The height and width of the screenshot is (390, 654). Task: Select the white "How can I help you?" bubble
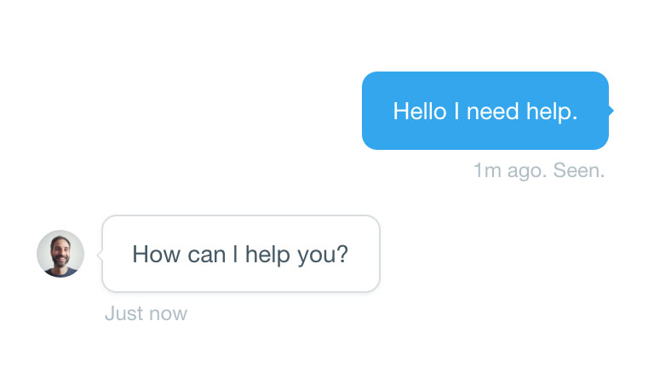241,254
